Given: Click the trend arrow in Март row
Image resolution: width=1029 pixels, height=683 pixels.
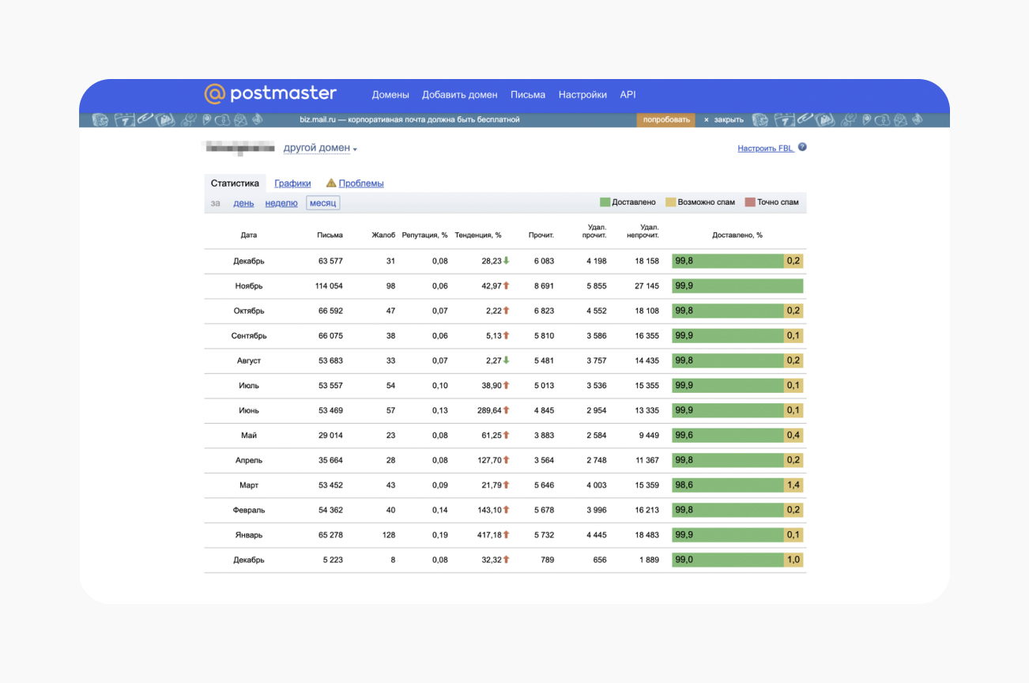Looking at the screenshot, I should tap(507, 485).
